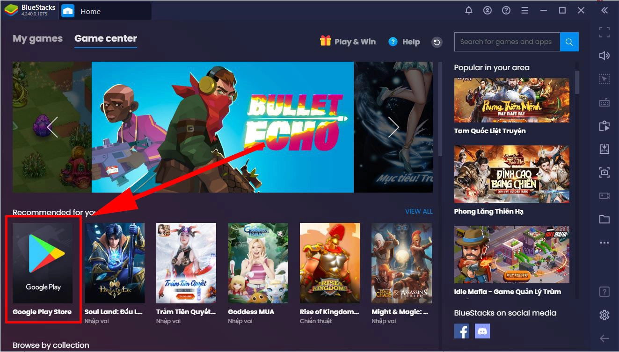Click the record video icon in sidebar
The image size is (619, 352).
click(604, 196)
